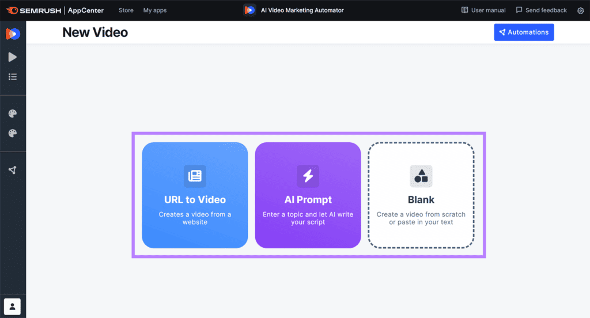Click the app logo atop the sidebar

tap(13, 34)
